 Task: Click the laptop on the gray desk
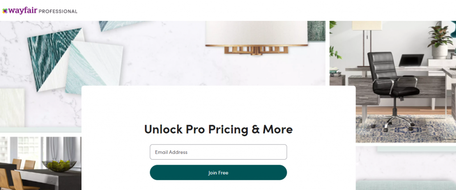coord(411,61)
